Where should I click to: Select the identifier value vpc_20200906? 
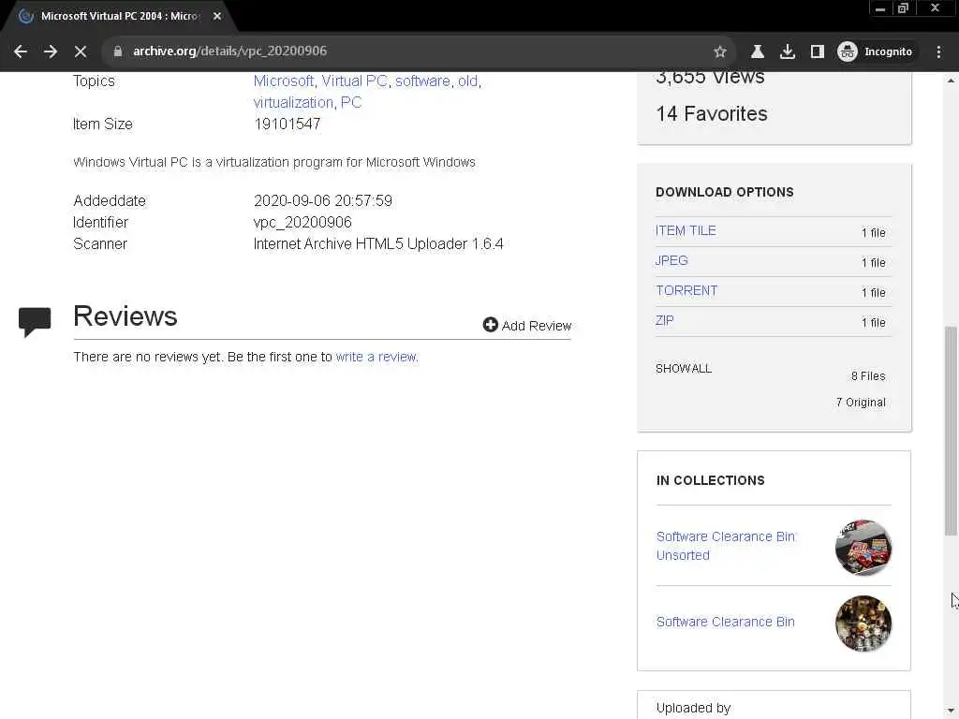point(302,222)
